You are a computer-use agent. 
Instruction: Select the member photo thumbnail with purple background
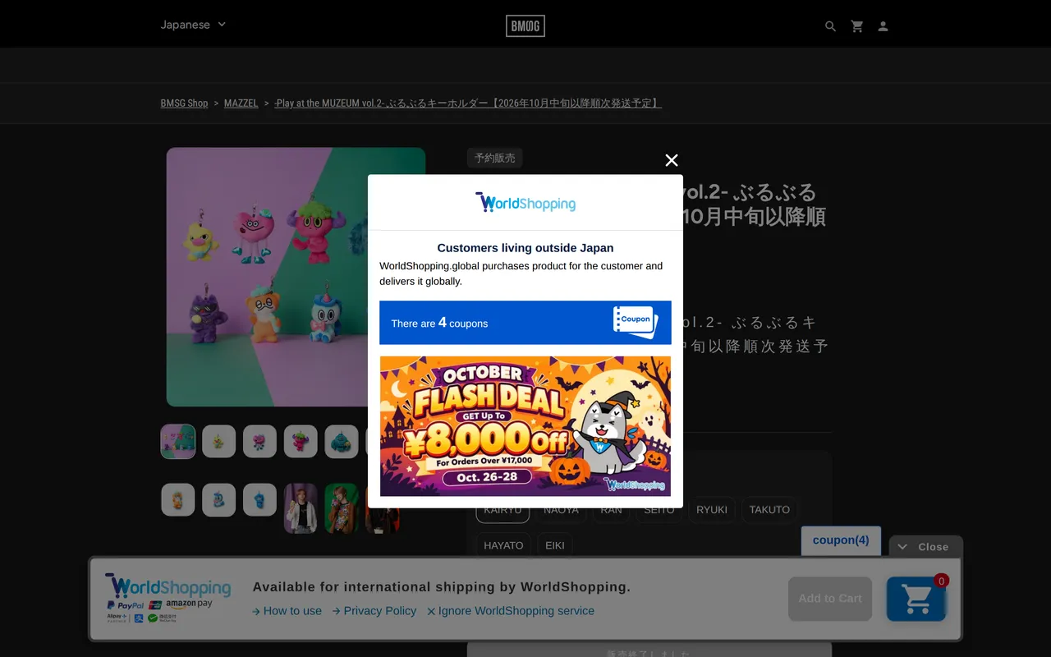(x=301, y=508)
